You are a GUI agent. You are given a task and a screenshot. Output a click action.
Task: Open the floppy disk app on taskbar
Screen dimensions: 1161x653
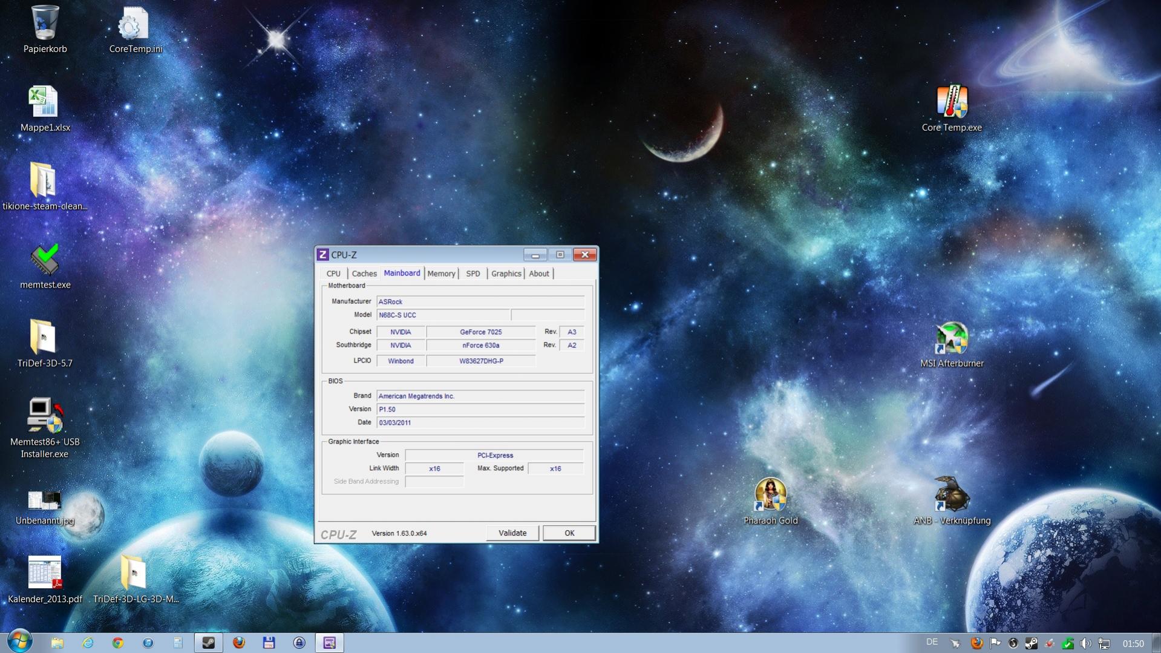[x=269, y=643]
